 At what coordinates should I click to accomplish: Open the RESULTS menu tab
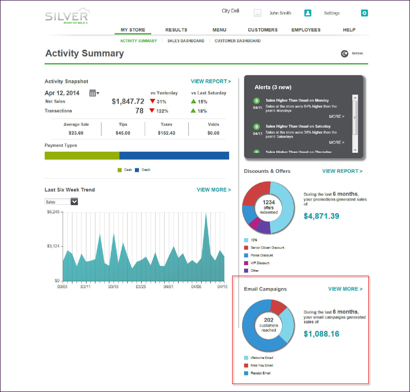176,30
